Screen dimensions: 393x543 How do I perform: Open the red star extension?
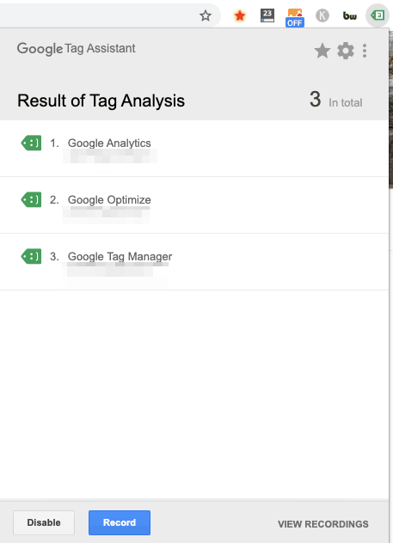pos(240,15)
